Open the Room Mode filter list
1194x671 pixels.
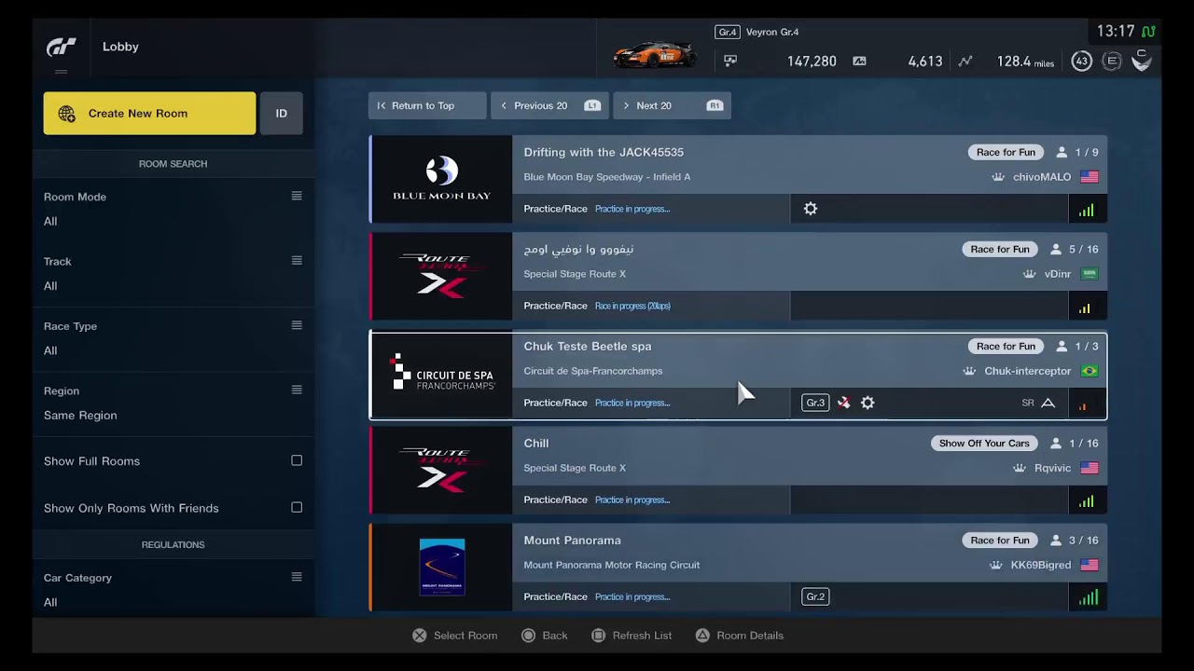[173, 209]
